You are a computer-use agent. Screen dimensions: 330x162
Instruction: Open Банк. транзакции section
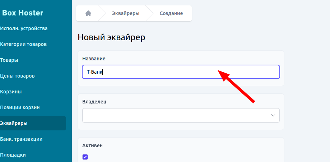[x=21, y=139]
